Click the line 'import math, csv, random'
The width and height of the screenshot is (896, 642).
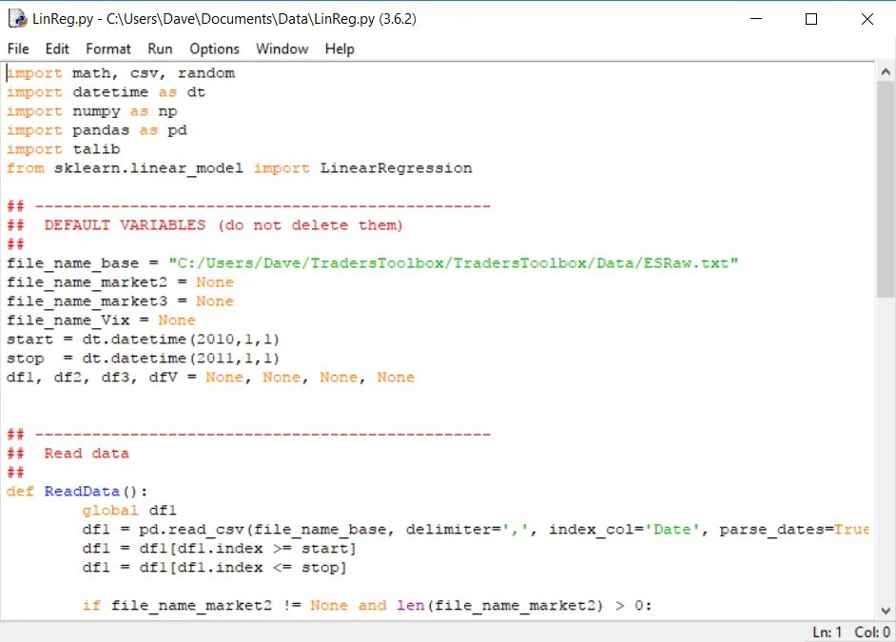[121, 73]
